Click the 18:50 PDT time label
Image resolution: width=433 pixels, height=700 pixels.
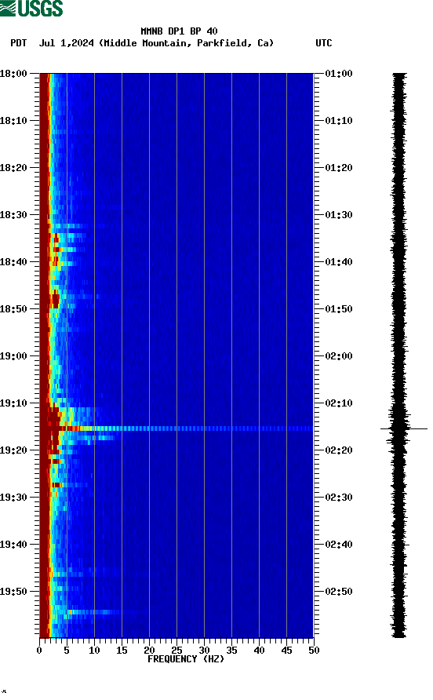pyautogui.click(x=13, y=309)
